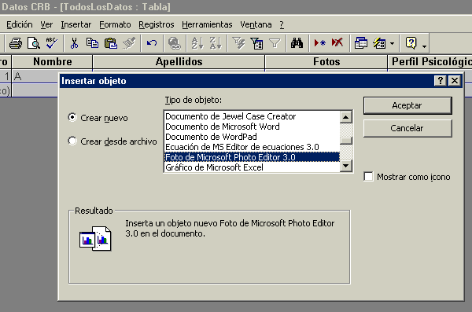Screen dimensions: 472x312
Task: Click the New Record toolbar icon
Action: (319, 43)
